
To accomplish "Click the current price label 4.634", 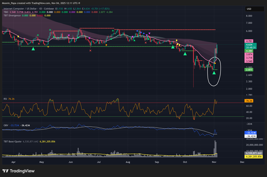I will (249, 45).
